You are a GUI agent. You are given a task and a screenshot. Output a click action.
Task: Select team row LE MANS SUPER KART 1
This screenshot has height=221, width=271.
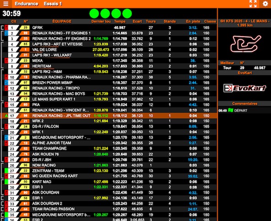[x=108, y=99]
